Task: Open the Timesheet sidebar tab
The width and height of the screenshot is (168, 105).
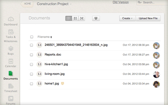Action: pos(11,88)
